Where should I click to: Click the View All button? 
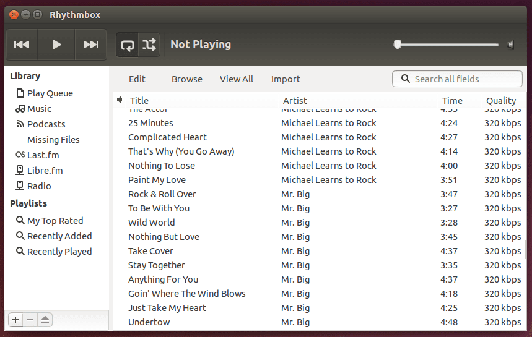[237, 79]
